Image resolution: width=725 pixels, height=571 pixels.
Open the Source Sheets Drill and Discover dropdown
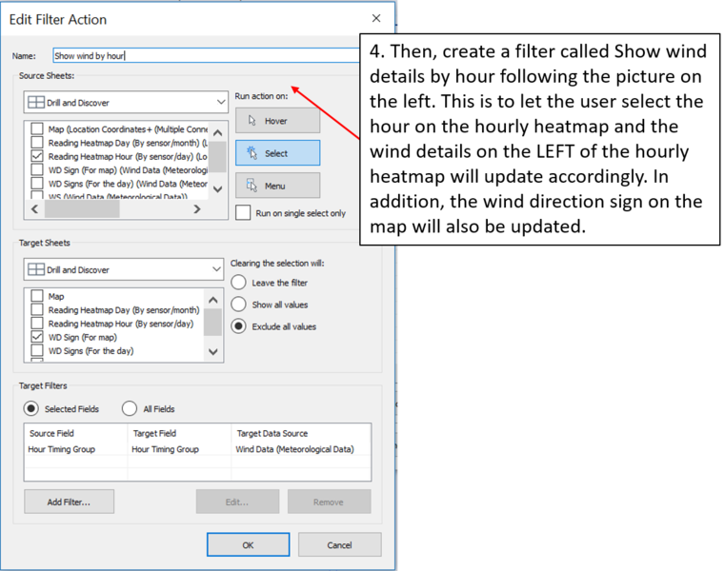(125, 102)
